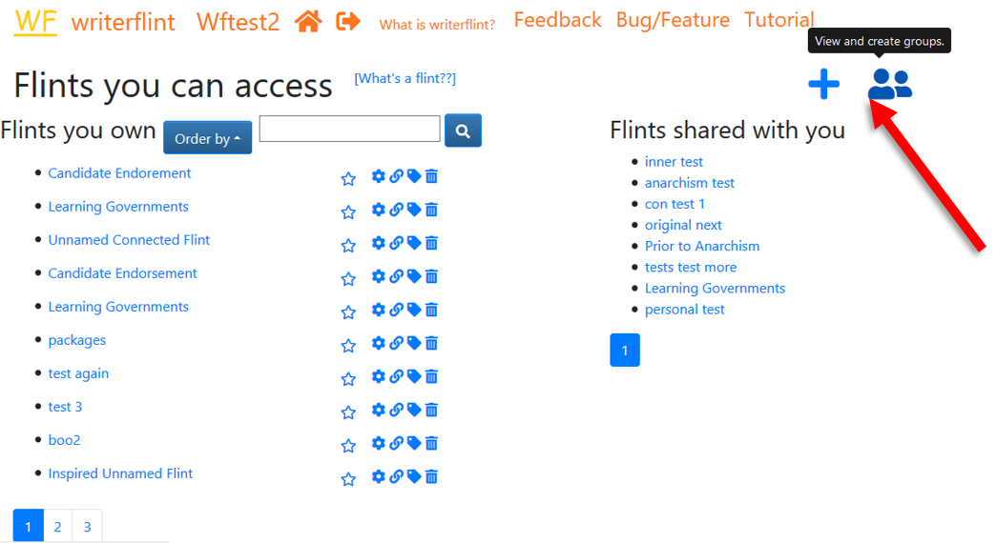Viewport: 997px width, 543px height.
Task: Open the Tutorial menu item
Action: point(779,20)
